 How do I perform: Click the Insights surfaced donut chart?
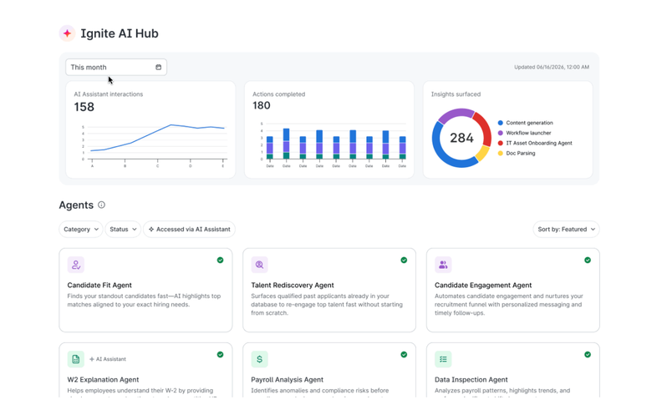coord(461,138)
